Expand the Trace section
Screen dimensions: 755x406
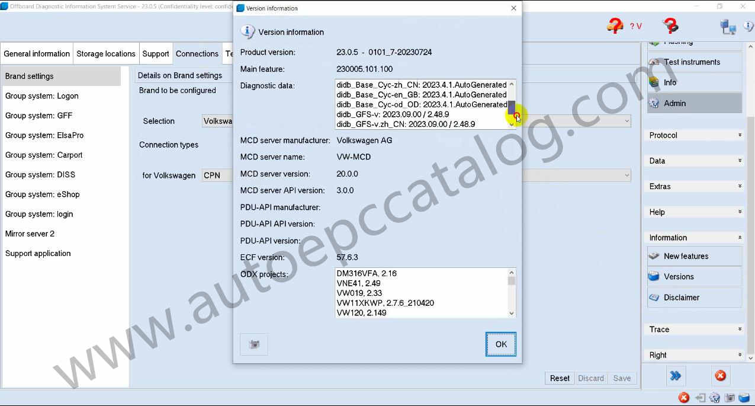(694, 330)
